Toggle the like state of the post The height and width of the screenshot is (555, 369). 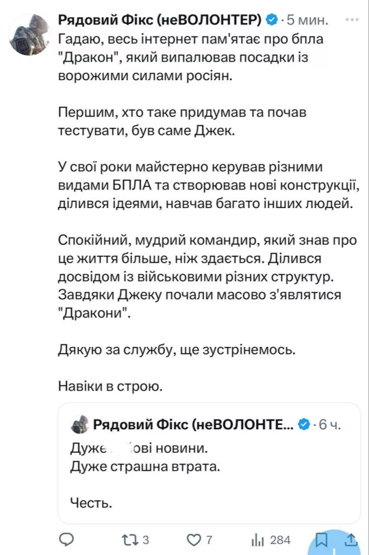click(194, 539)
